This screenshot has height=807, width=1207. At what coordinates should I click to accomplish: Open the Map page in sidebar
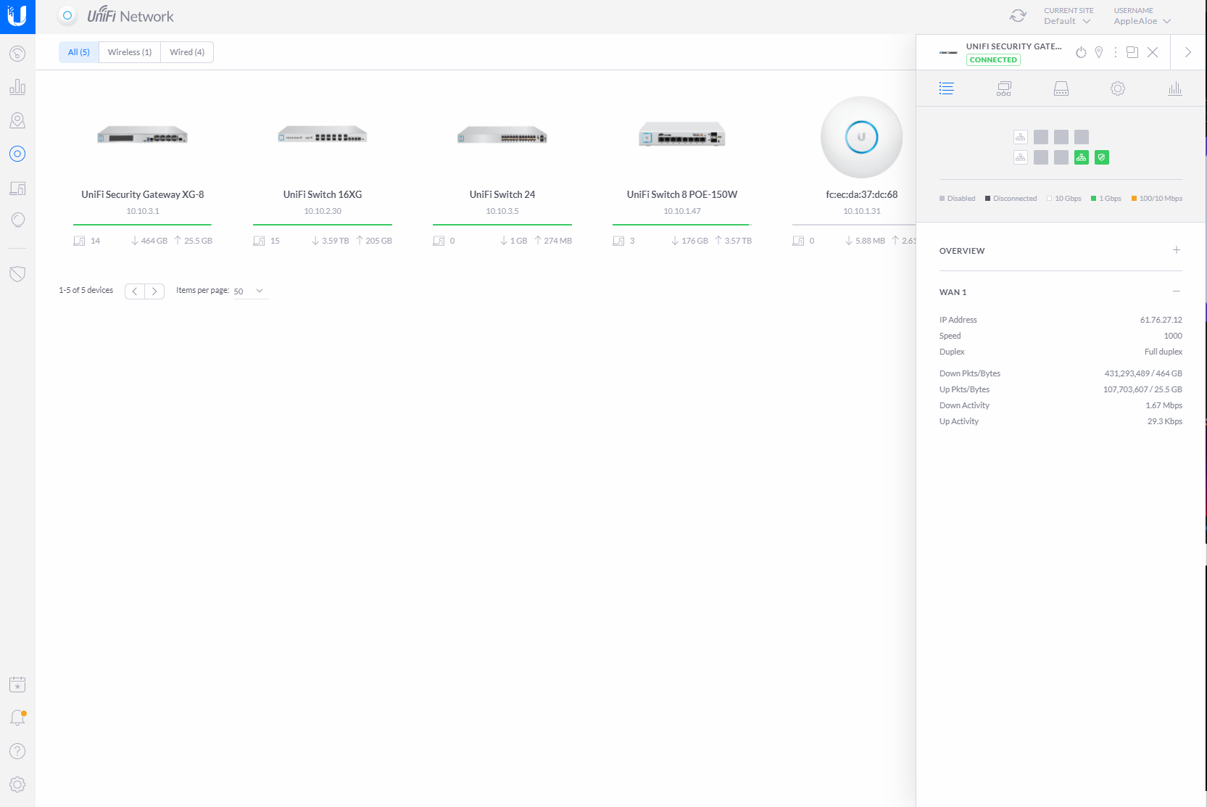pyautogui.click(x=17, y=120)
